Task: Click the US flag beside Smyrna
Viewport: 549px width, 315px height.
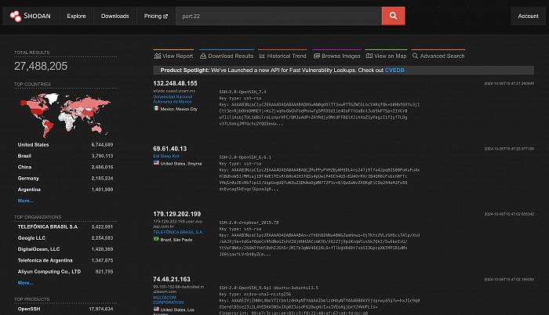Action: (156, 163)
